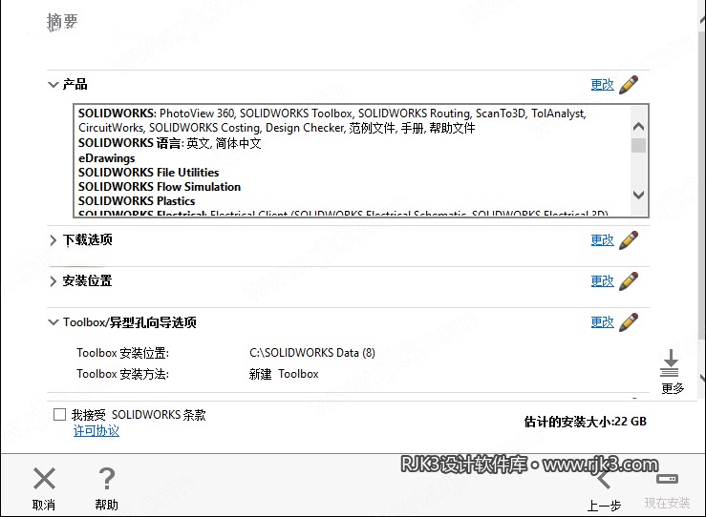Select SOLIDWORKS Flow Simulation entry
The image size is (706, 517).
coord(160,187)
